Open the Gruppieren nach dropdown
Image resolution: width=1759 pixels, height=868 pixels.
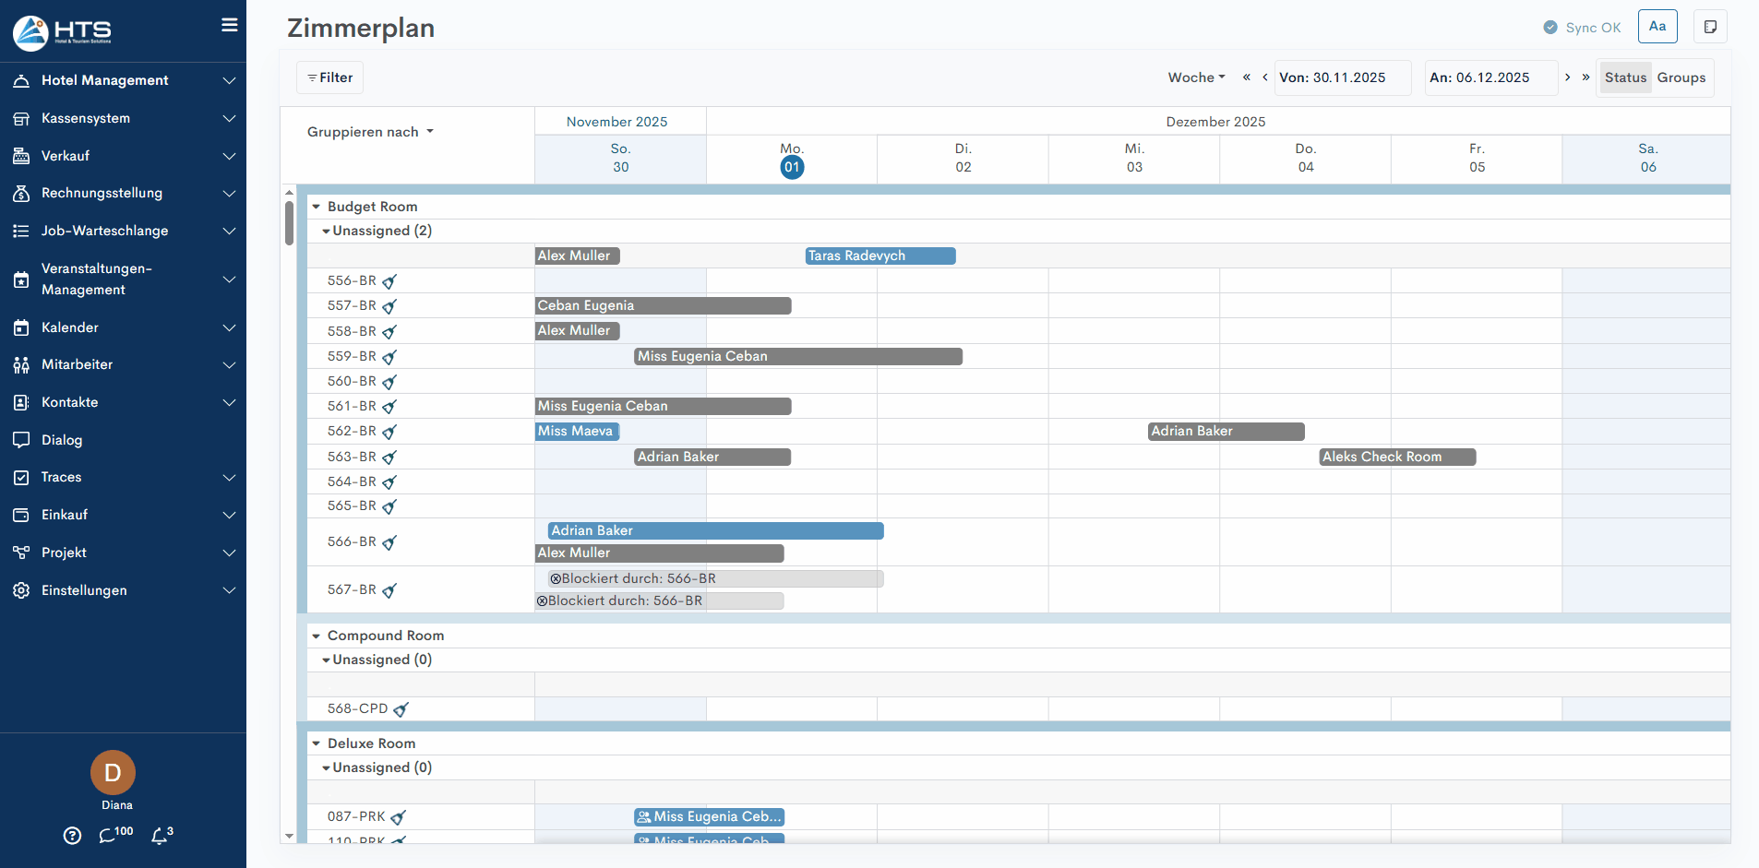click(370, 132)
